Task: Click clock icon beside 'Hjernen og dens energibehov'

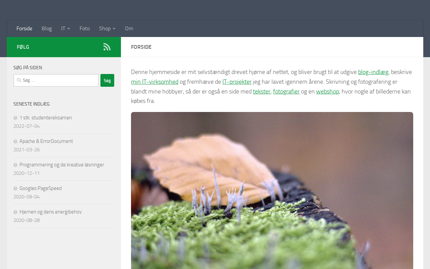Action: click(15, 212)
